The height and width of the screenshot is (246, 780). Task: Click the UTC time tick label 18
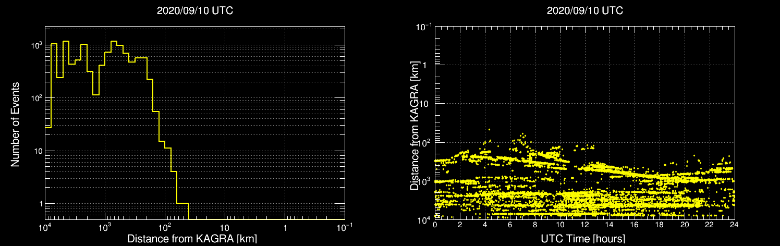pyautogui.click(x=660, y=225)
